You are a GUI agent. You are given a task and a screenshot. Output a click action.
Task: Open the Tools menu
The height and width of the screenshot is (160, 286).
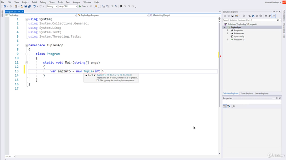click(x=60, y=2)
